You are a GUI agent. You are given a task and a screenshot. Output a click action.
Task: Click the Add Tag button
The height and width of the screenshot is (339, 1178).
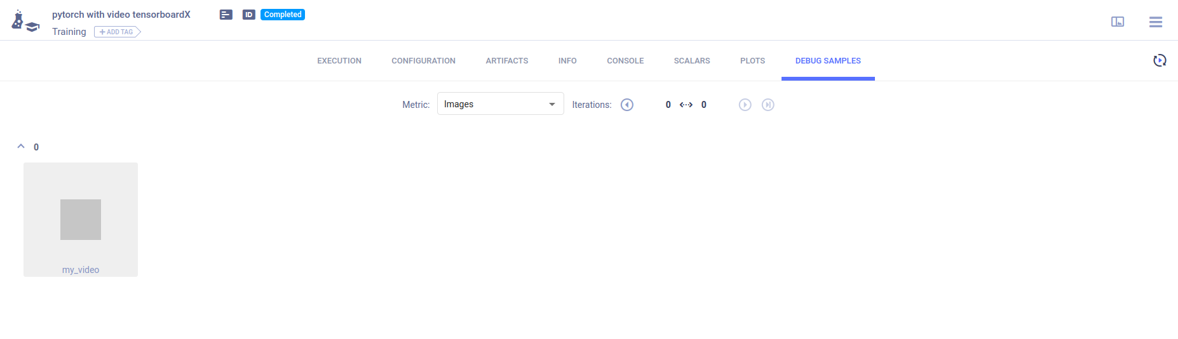pos(117,32)
